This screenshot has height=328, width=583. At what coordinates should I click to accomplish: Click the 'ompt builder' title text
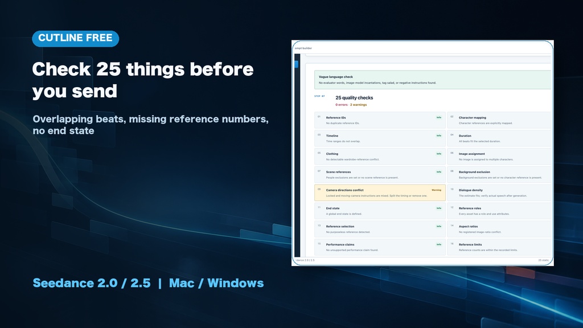coord(303,48)
